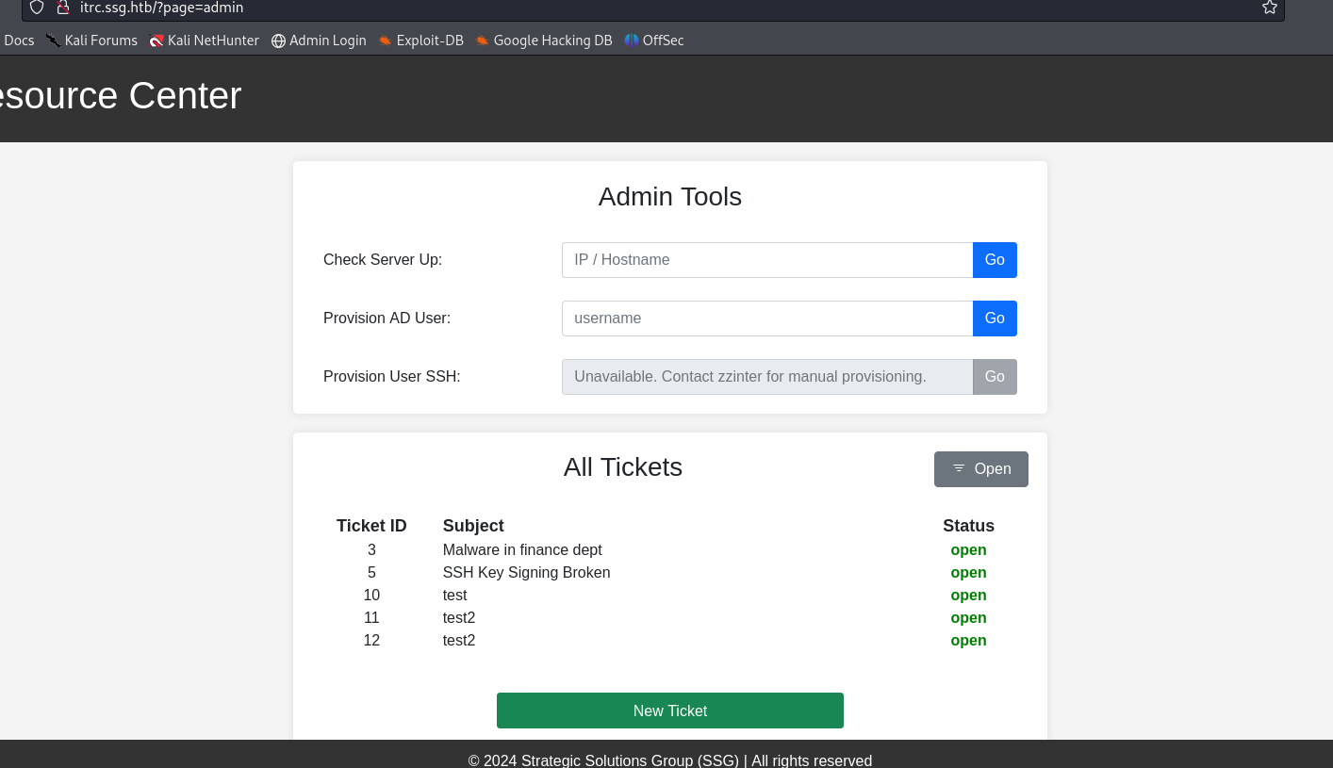Click the All Tickets heading

click(x=623, y=467)
